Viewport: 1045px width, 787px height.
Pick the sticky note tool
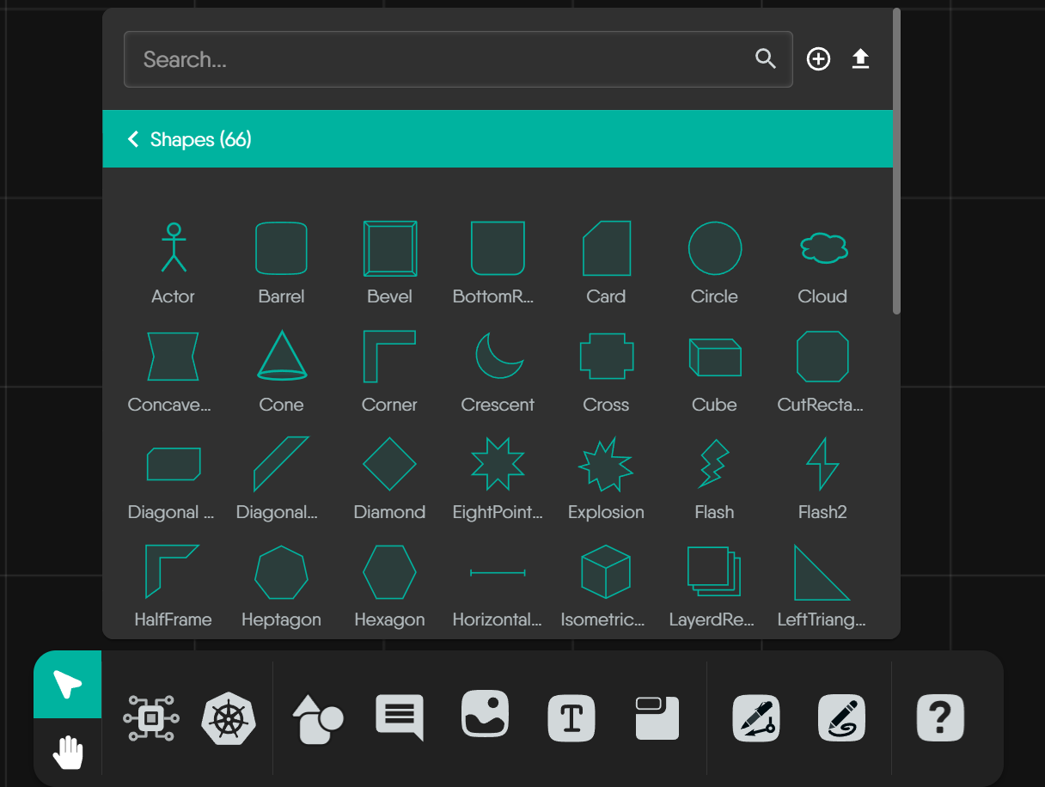pos(657,720)
